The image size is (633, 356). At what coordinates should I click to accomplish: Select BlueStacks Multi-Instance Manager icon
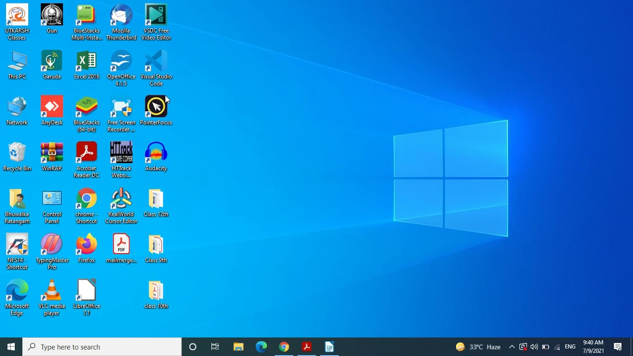tap(87, 22)
